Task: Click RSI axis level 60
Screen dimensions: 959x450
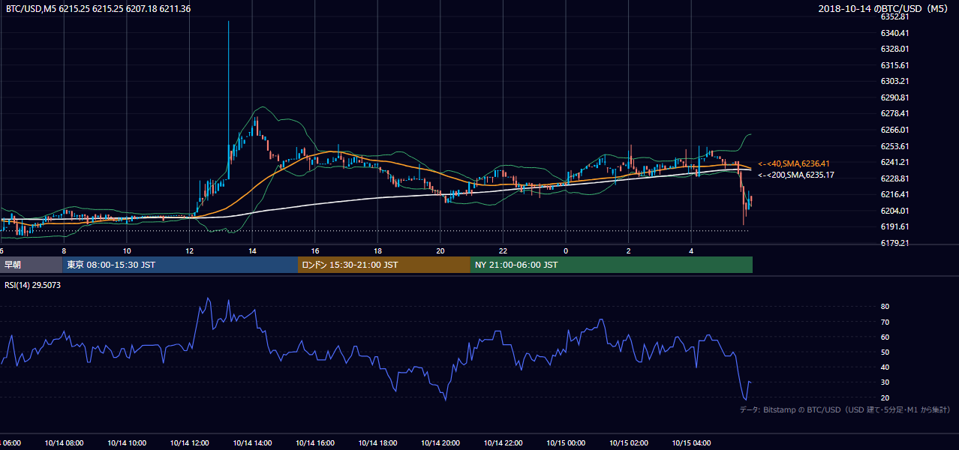Action: pos(885,337)
